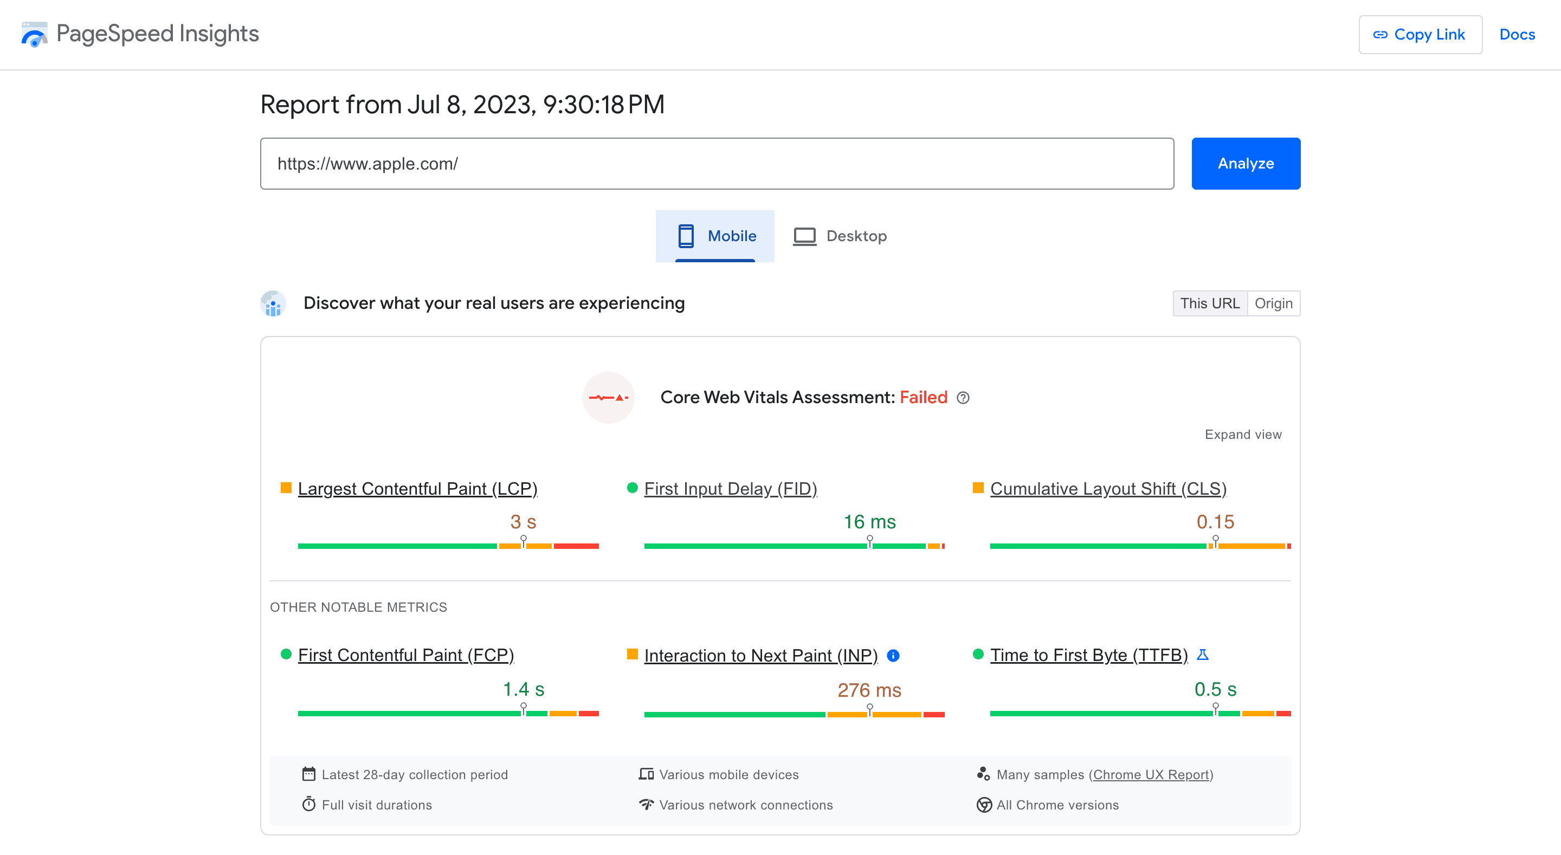1561x855 pixels.
Task: Click 'All Chrome versions' text
Action: (x=1057, y=805)
